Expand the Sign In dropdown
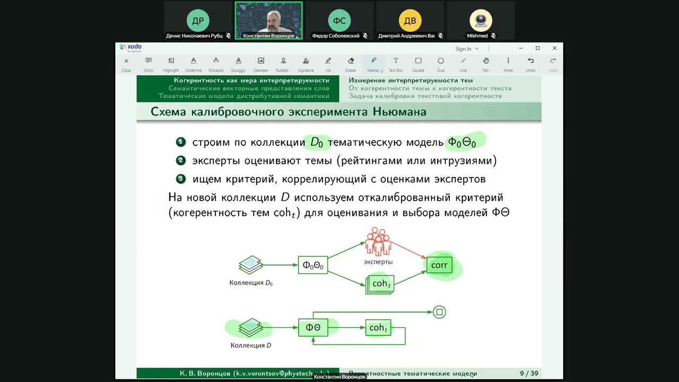679x382 pixels. 467,49
